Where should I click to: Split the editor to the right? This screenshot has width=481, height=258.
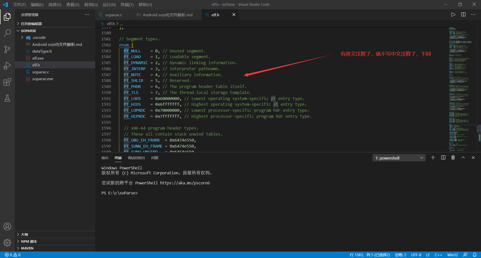463,15
